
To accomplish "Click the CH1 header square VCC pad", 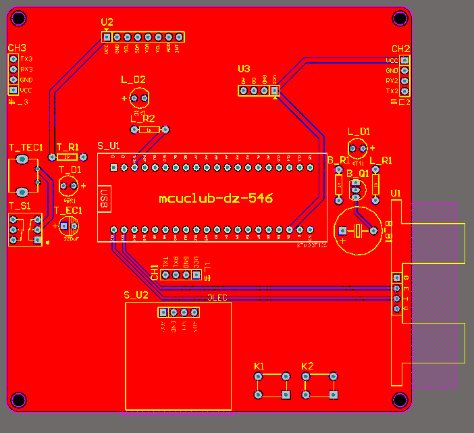I will click(196, 274).
